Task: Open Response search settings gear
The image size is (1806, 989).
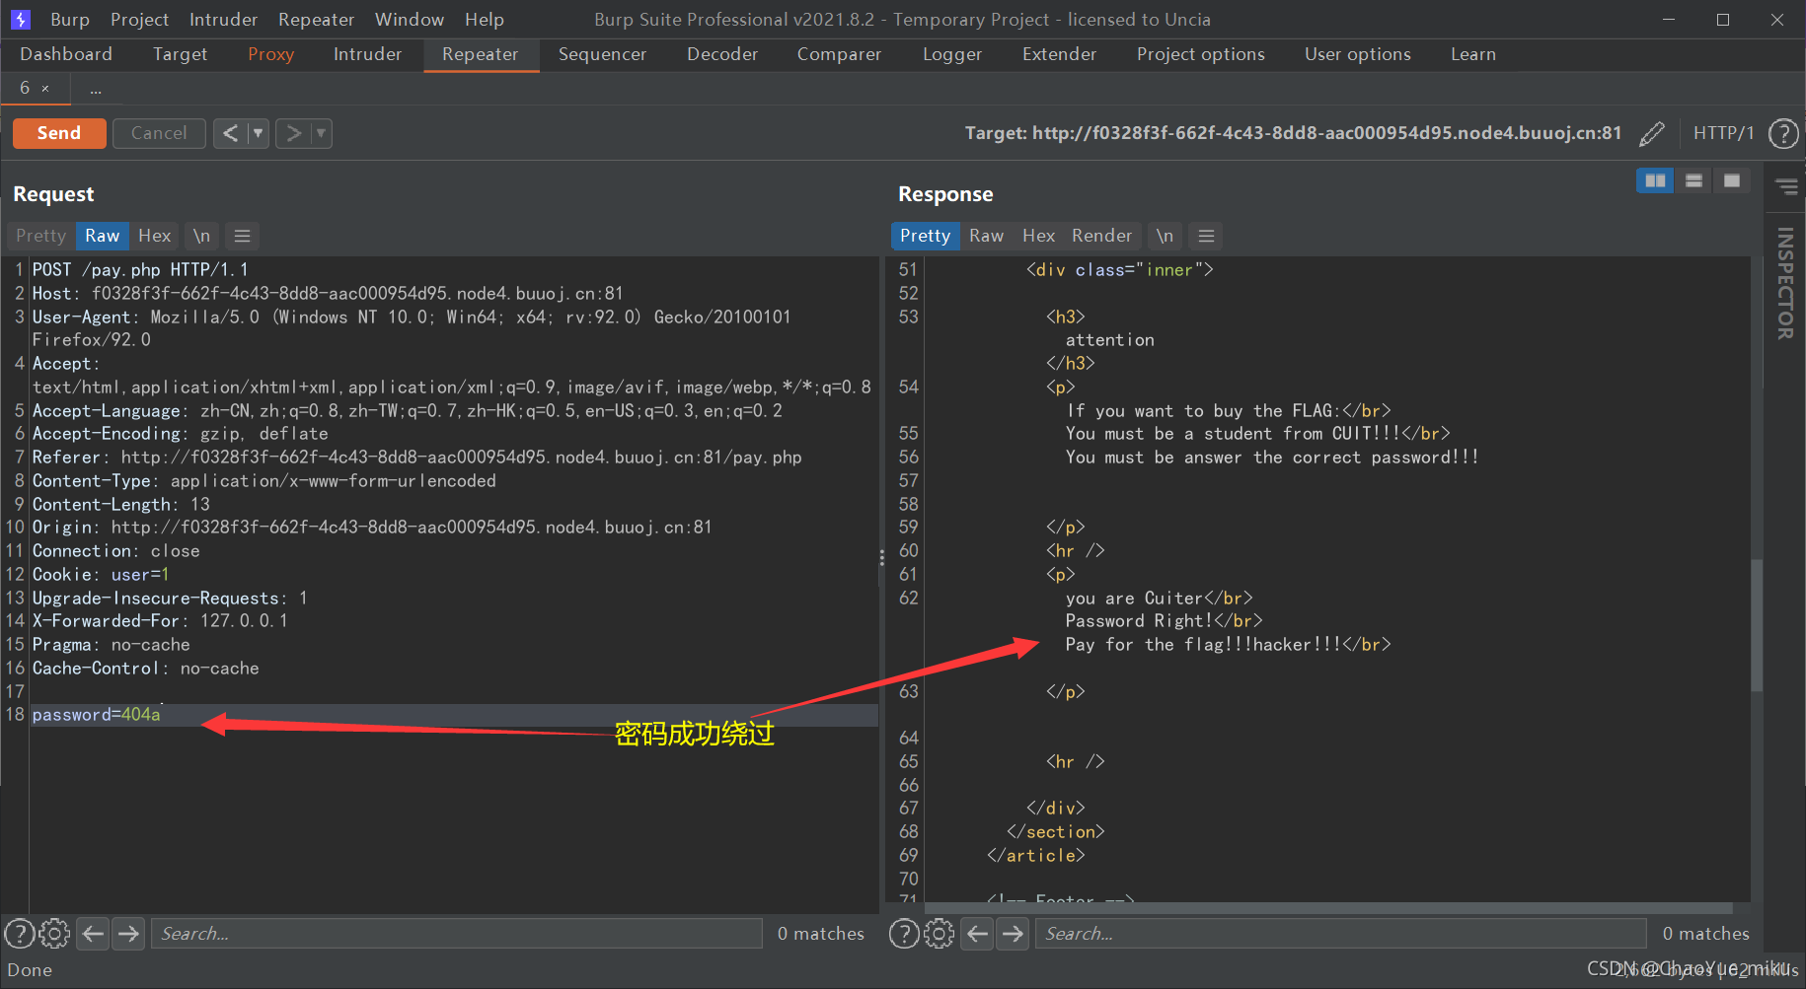Action: (x=940, y=933)
